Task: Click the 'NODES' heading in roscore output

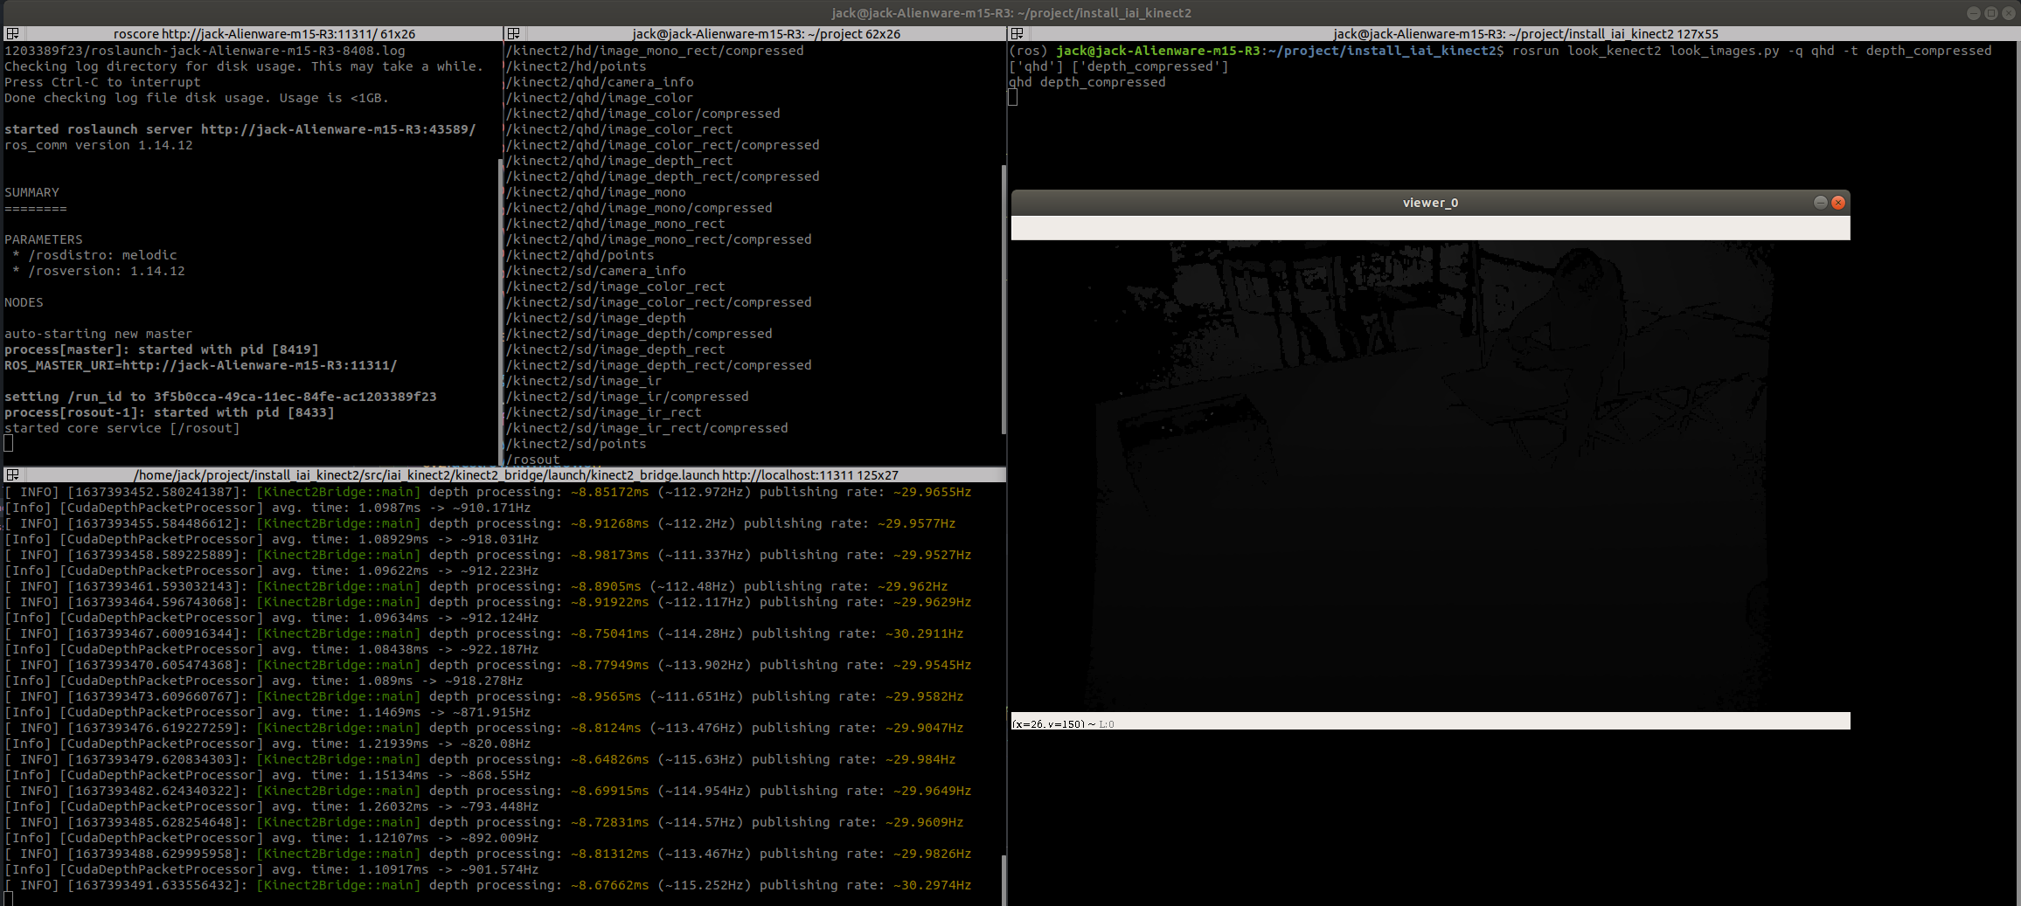Action: 24,302
